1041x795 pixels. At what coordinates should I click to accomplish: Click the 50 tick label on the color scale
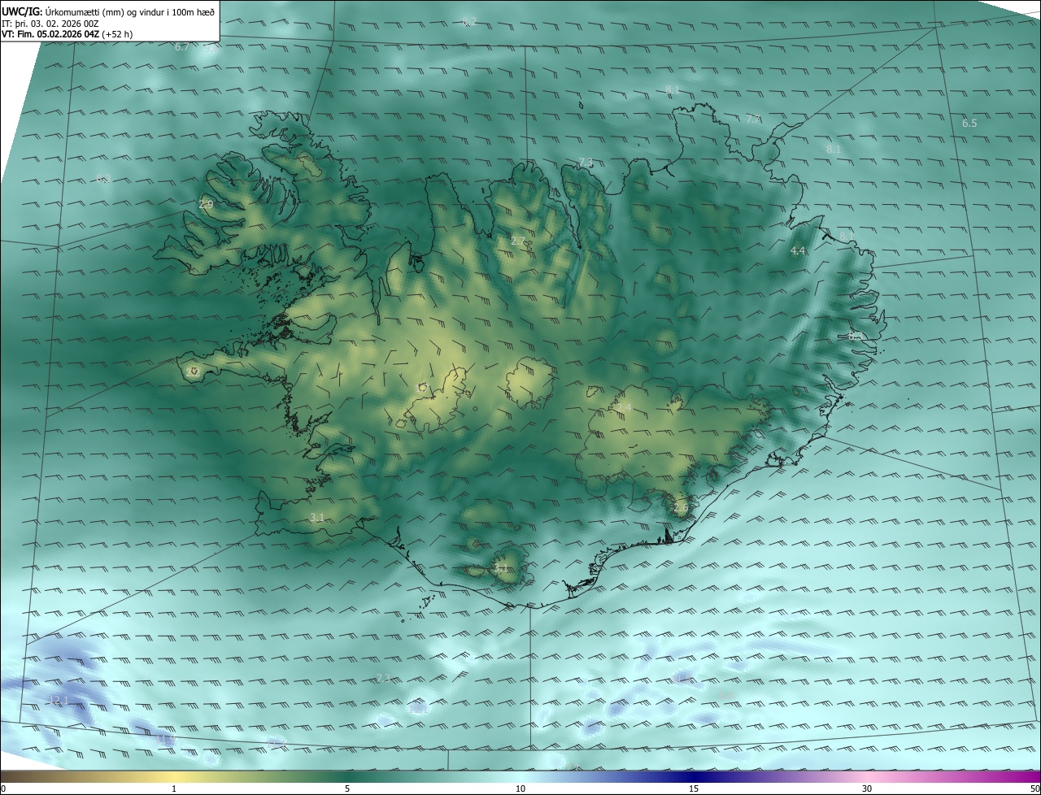click(x=1034, y=788)
